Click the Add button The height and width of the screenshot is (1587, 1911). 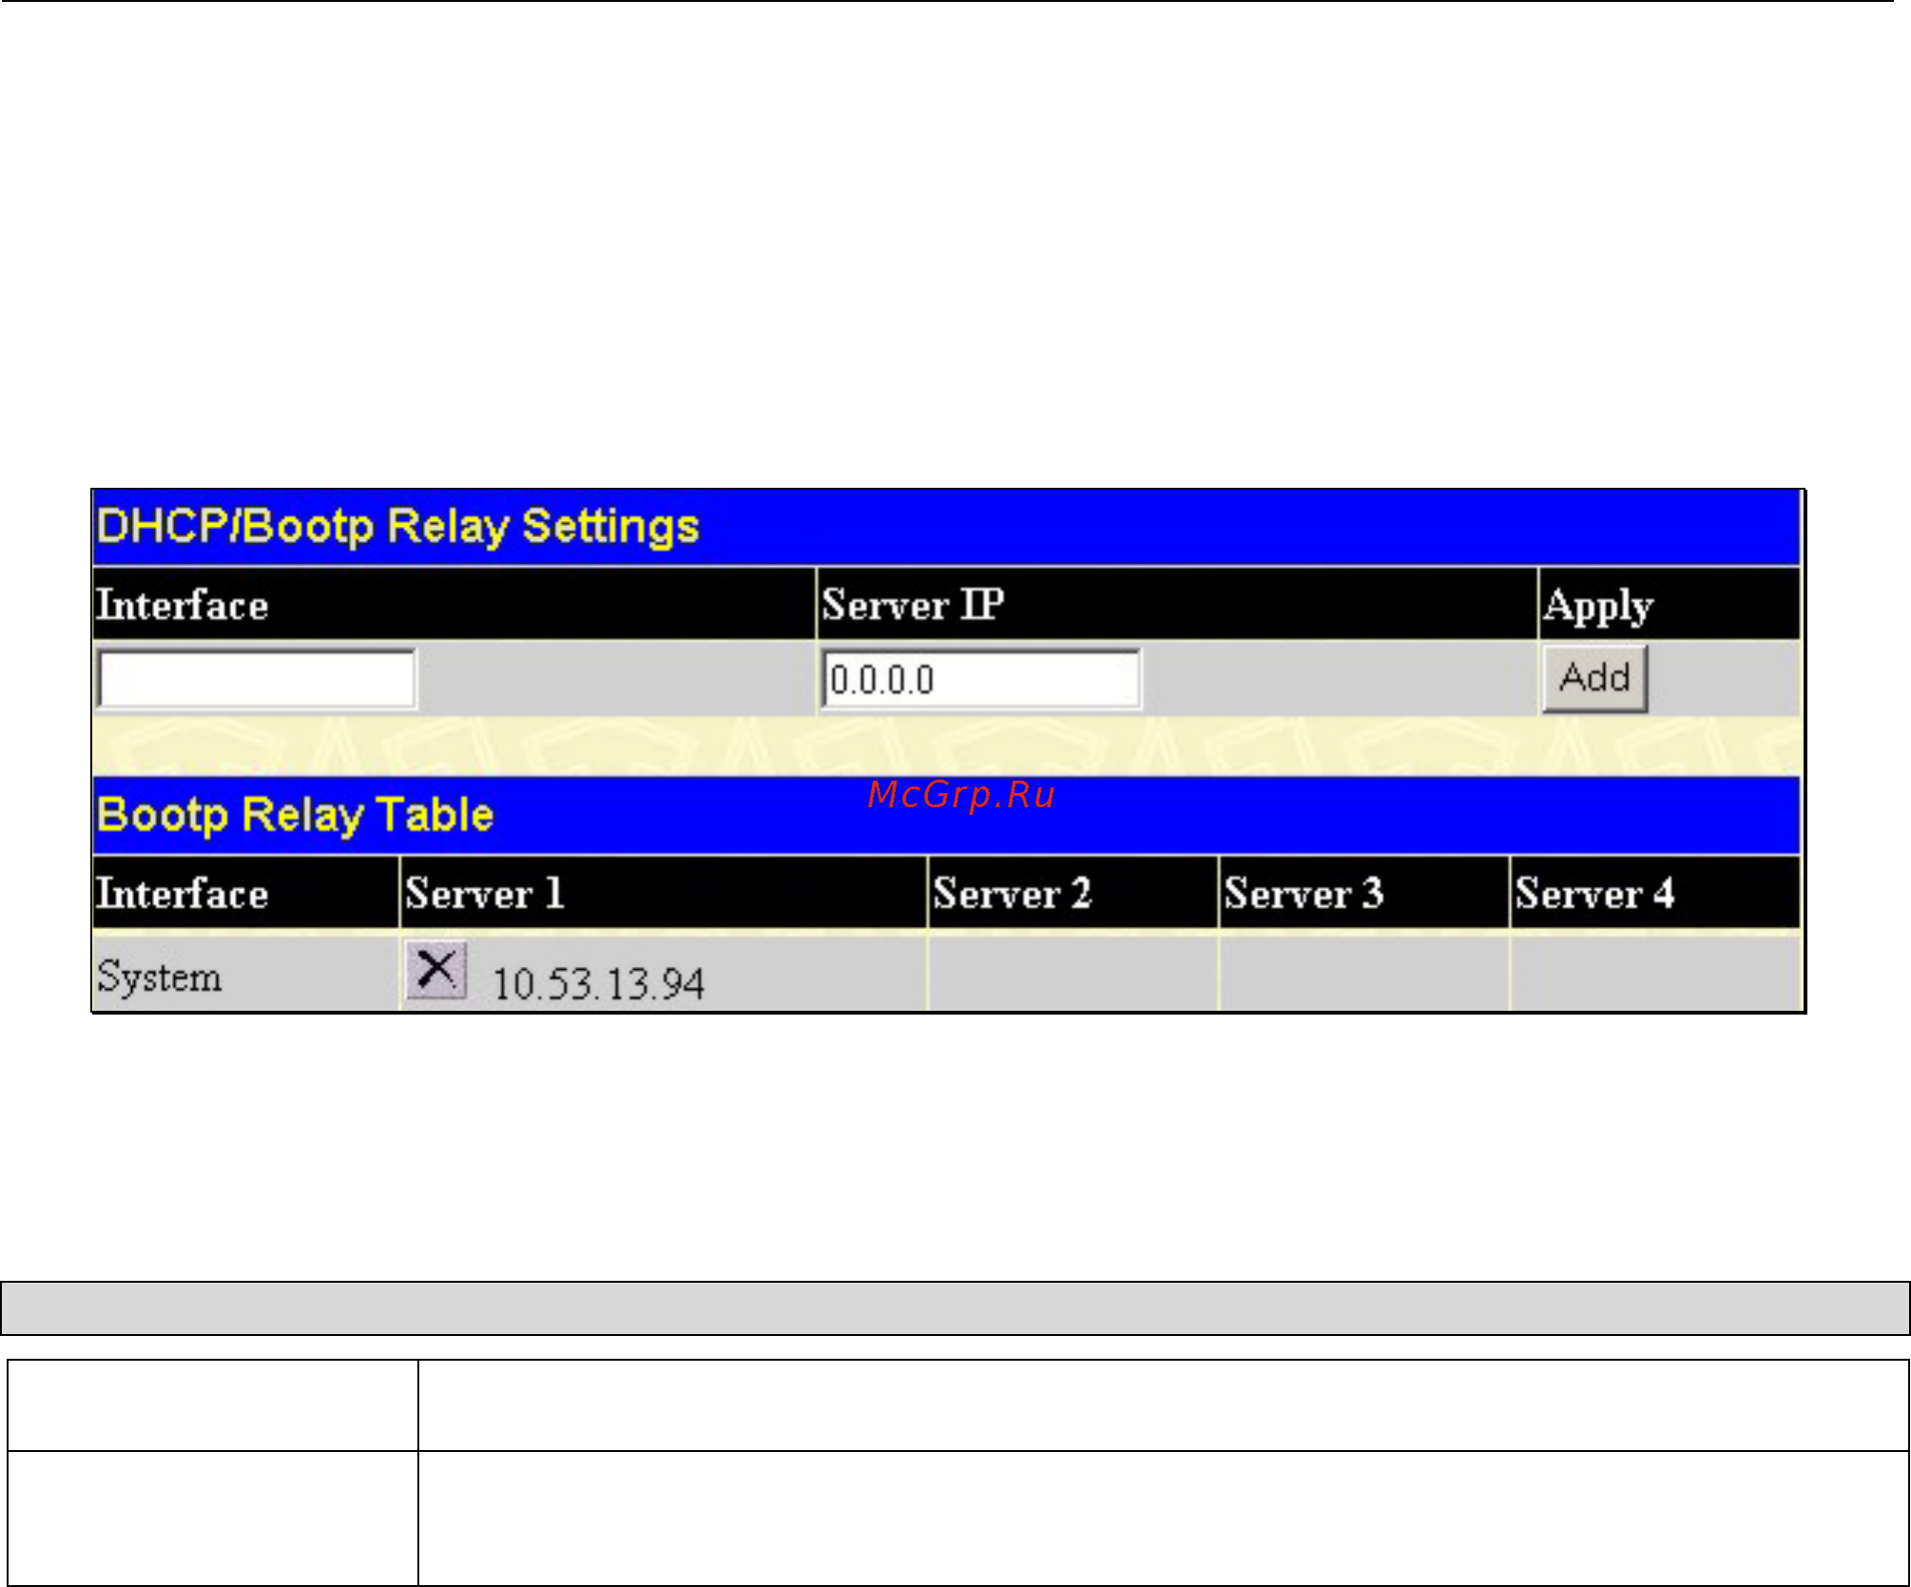[x=1594, y=678]
